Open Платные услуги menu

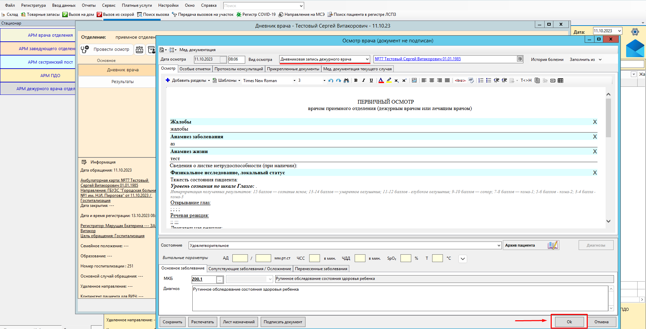coord(137,5)
